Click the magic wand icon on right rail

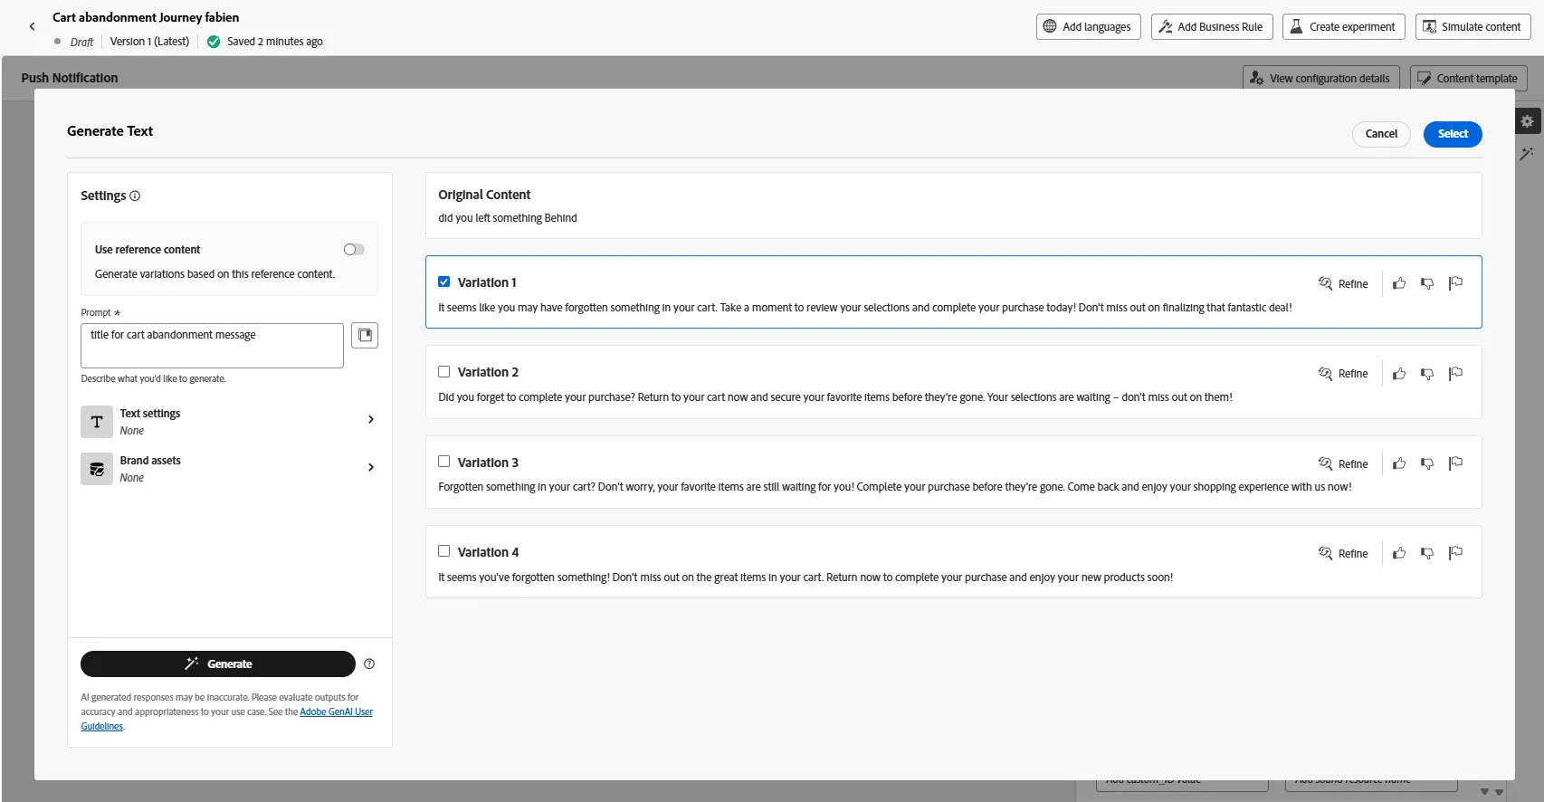[x=1527, y=154]
